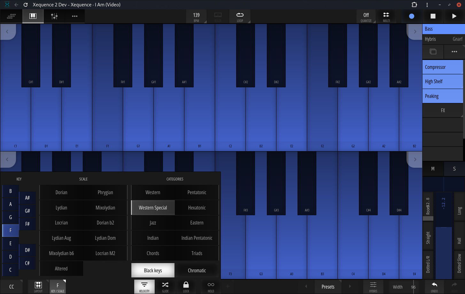Start playback with the play button
The width and height of the screenshot is (465, 294).
coord(454,16)
